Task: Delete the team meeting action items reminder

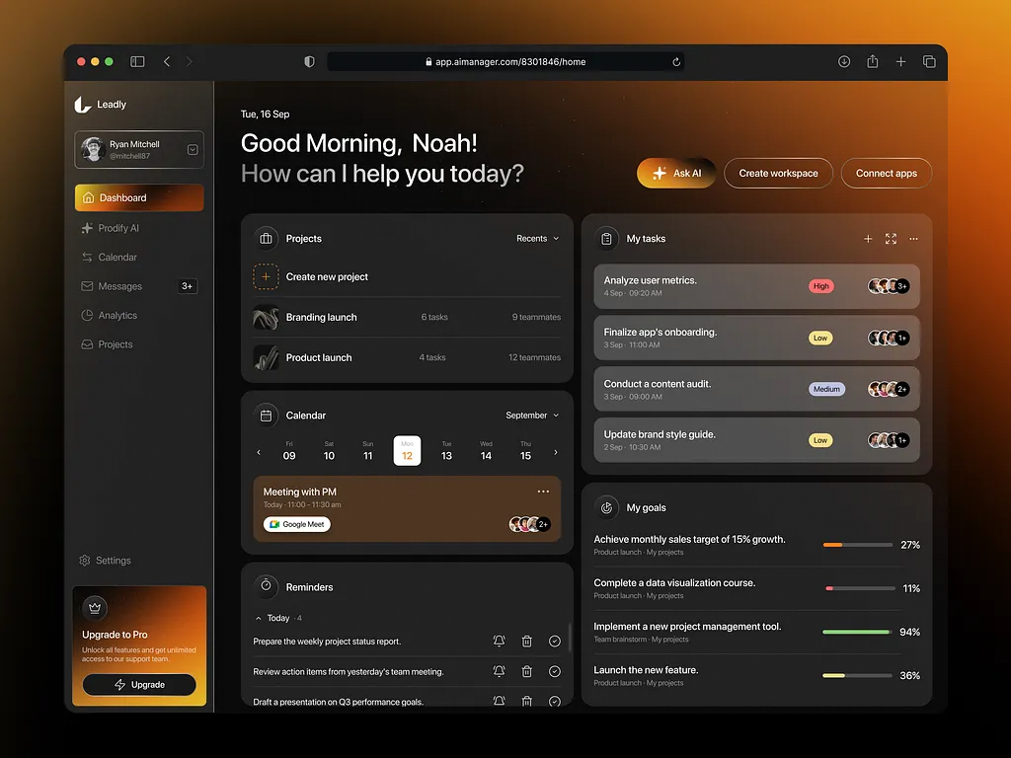Action: pos(526,672)
